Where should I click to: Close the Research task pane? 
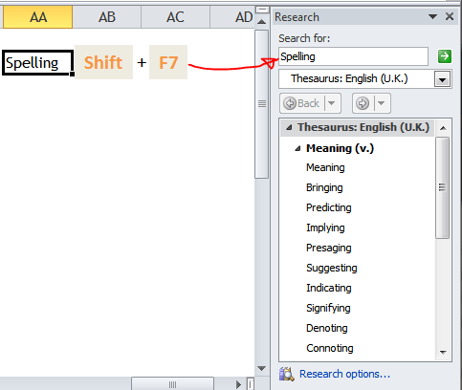[450, 16]
